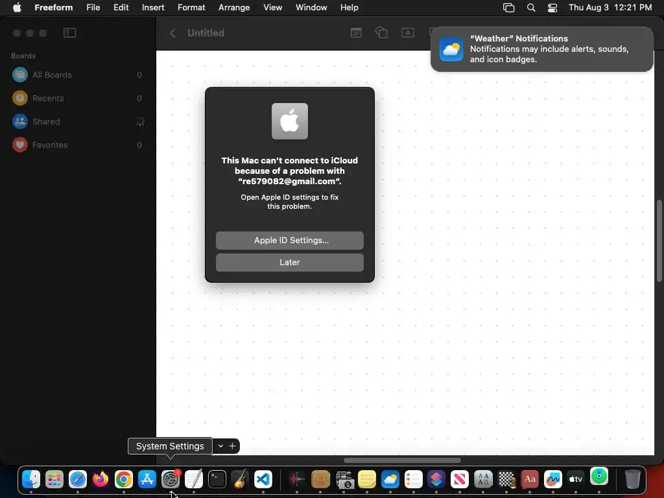Launch GarageBand from the Dock
Viewport: 664px width, 498px height.
coord(240,479)
